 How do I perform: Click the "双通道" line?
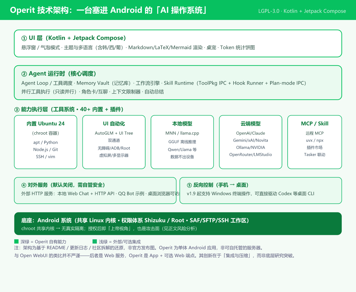(x=114, y=140)
